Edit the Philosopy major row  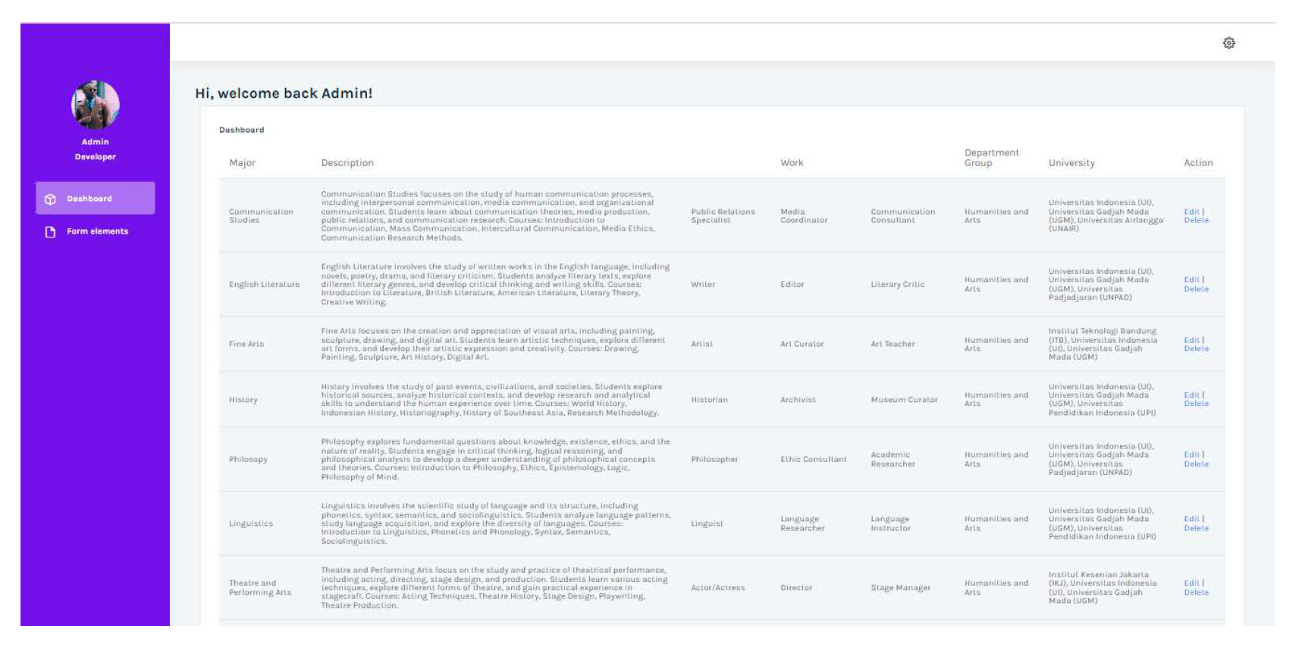tap(1191, 454)
